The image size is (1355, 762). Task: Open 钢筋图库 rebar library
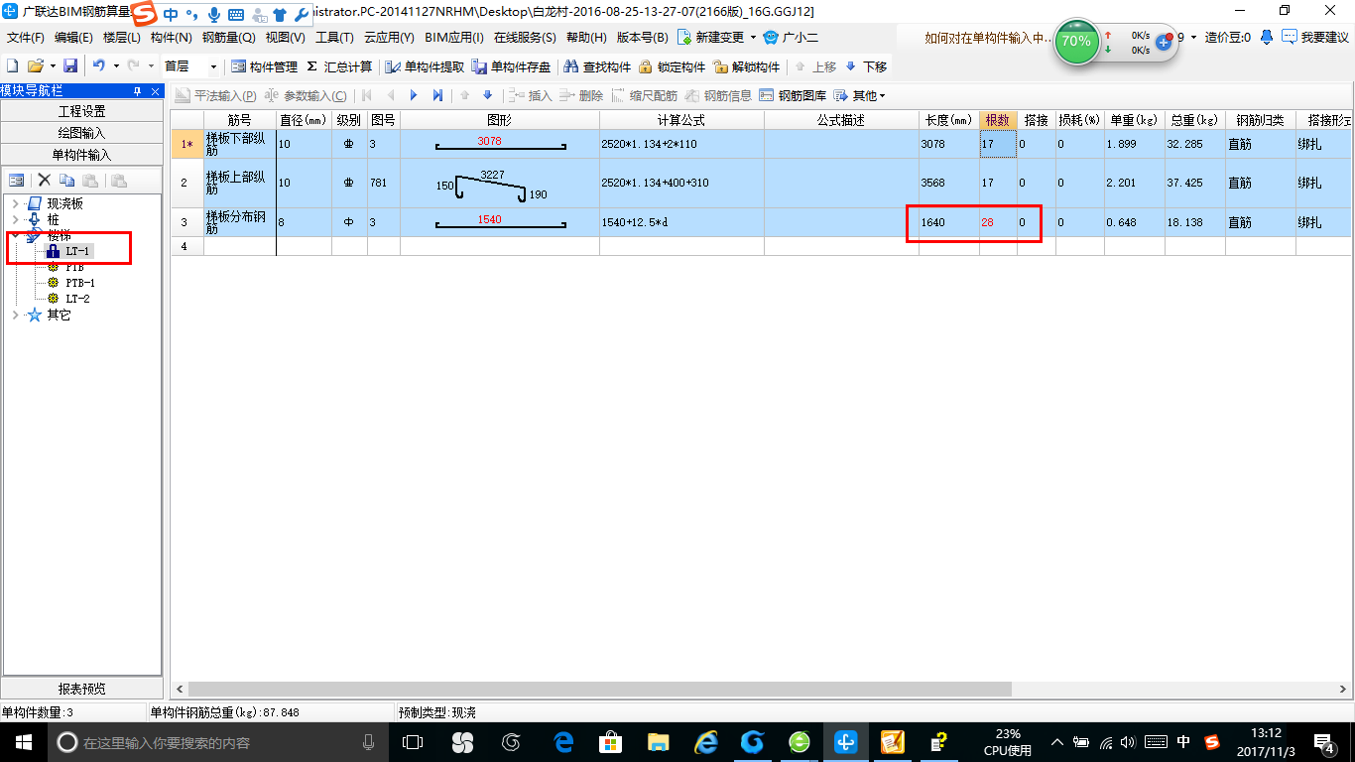(793, 95)
